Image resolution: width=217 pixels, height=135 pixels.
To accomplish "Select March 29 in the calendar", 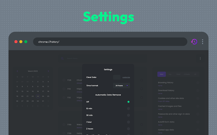I will click(33, 101).
